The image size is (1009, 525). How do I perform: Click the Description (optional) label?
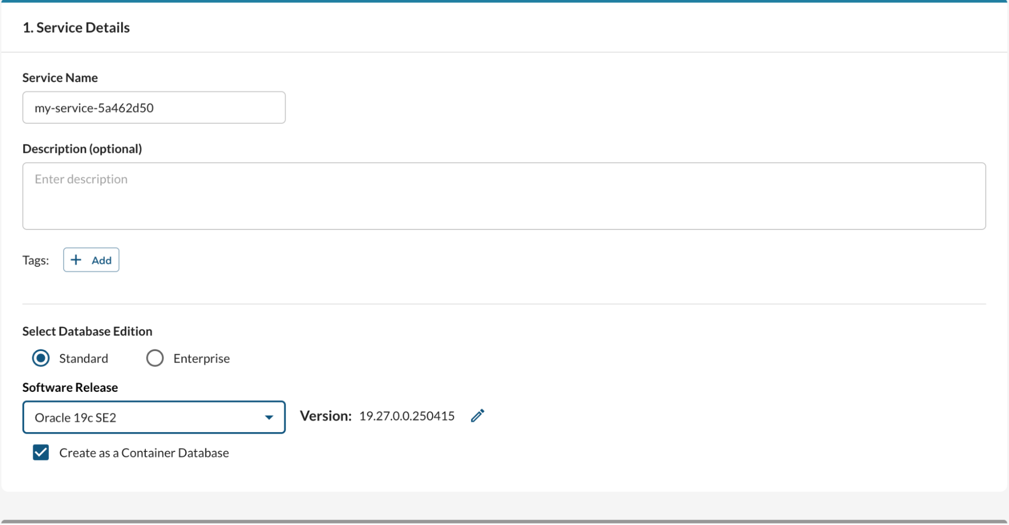click(x=82, y=149)
